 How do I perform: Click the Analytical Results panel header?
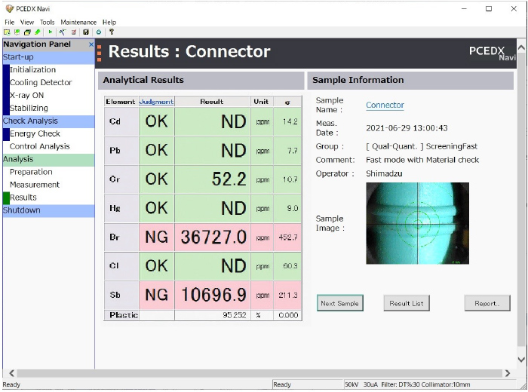click(x=201, y=80)
